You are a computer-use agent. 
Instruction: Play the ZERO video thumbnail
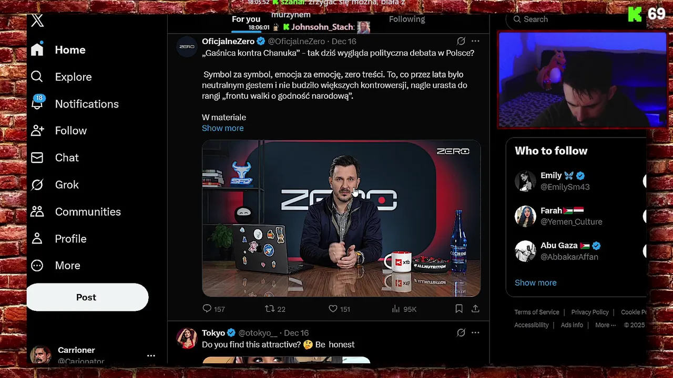coord(341,218)
